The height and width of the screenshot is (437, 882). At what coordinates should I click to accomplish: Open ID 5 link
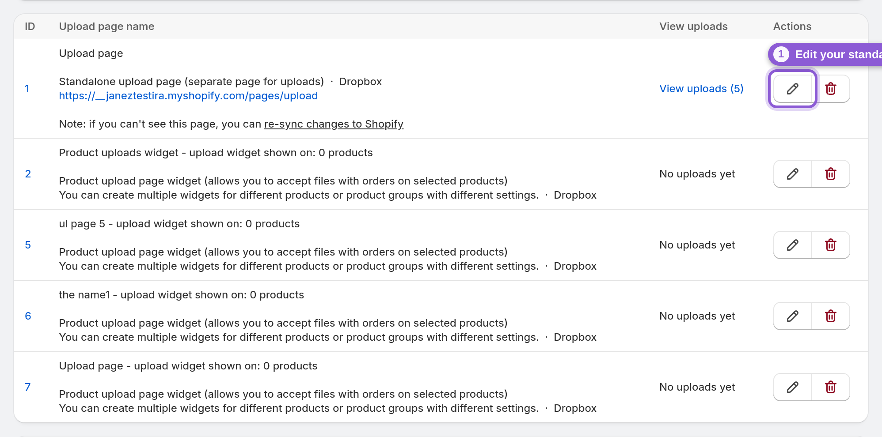pyautogui.click(x=28, y=245)
